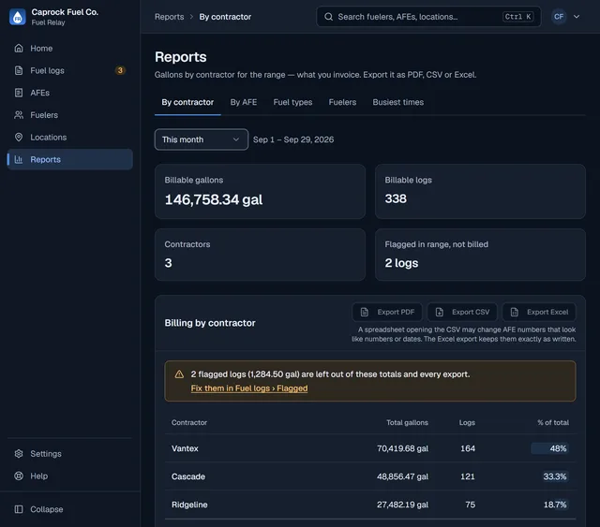Click the Billable logs 338 value
This screenshot has width=600, height=527.
click(396, 198)
